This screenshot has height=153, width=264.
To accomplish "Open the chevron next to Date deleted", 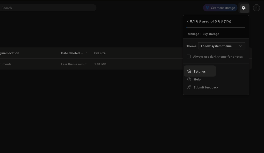I will [86, 53].
